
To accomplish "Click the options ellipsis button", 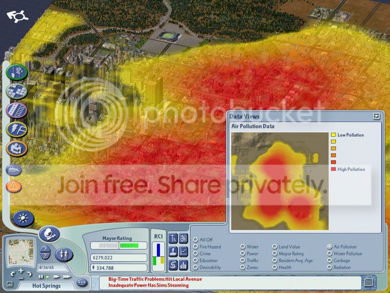I will pos(82,282).
